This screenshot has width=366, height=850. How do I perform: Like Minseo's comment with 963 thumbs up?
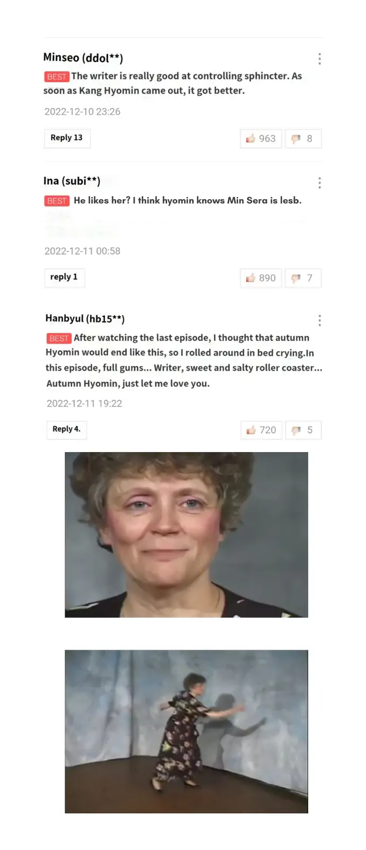pos(261,139)
